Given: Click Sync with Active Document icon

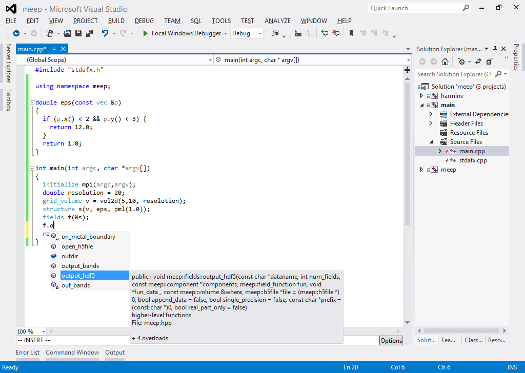Looking at the screenshot, I should tap(478, 61).
